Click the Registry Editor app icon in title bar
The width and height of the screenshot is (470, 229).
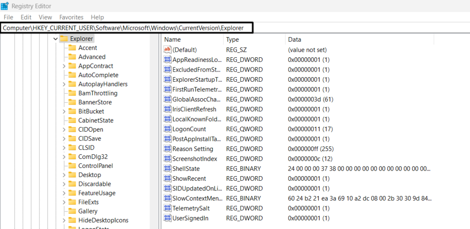pos(5,6)
